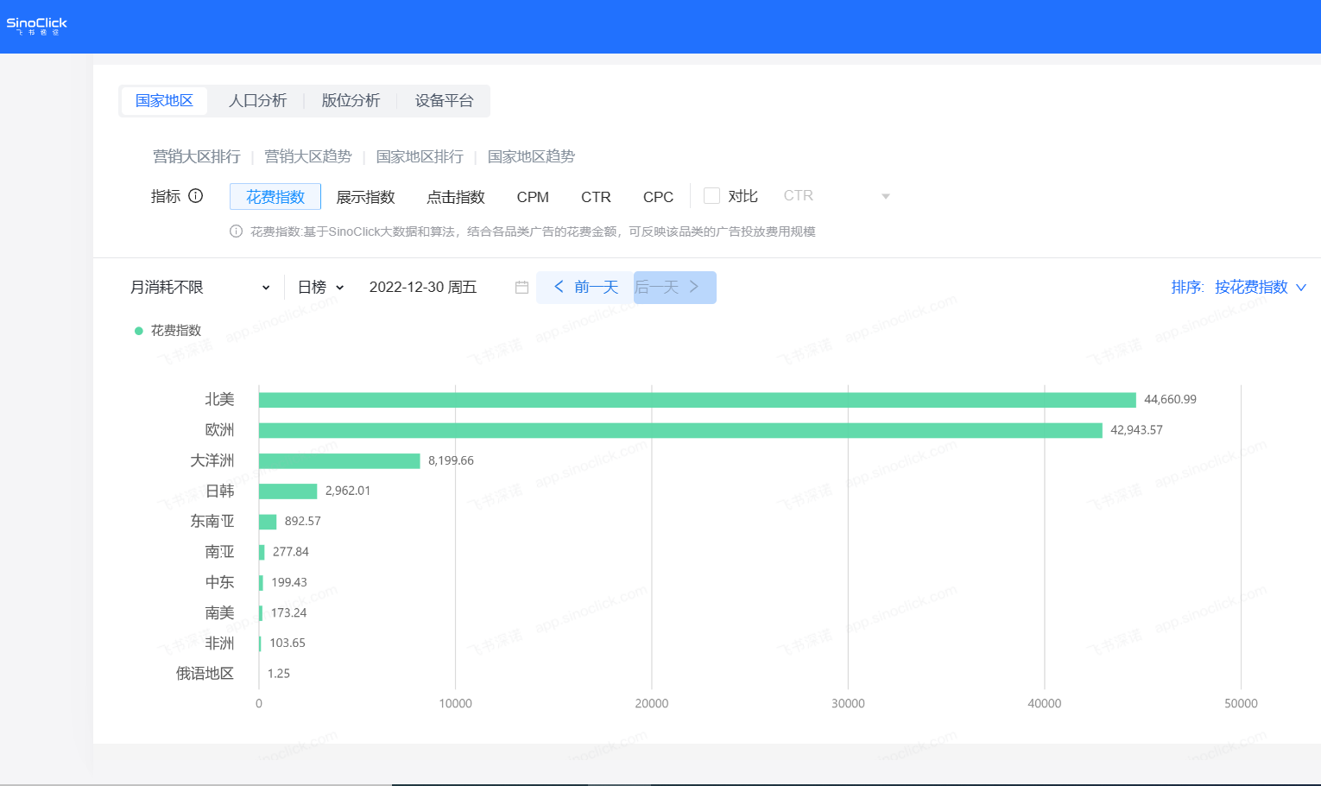This screenshot has width=1321, height=786.
Task: Select the 展示指数 metric
Action: click(365, 197)
